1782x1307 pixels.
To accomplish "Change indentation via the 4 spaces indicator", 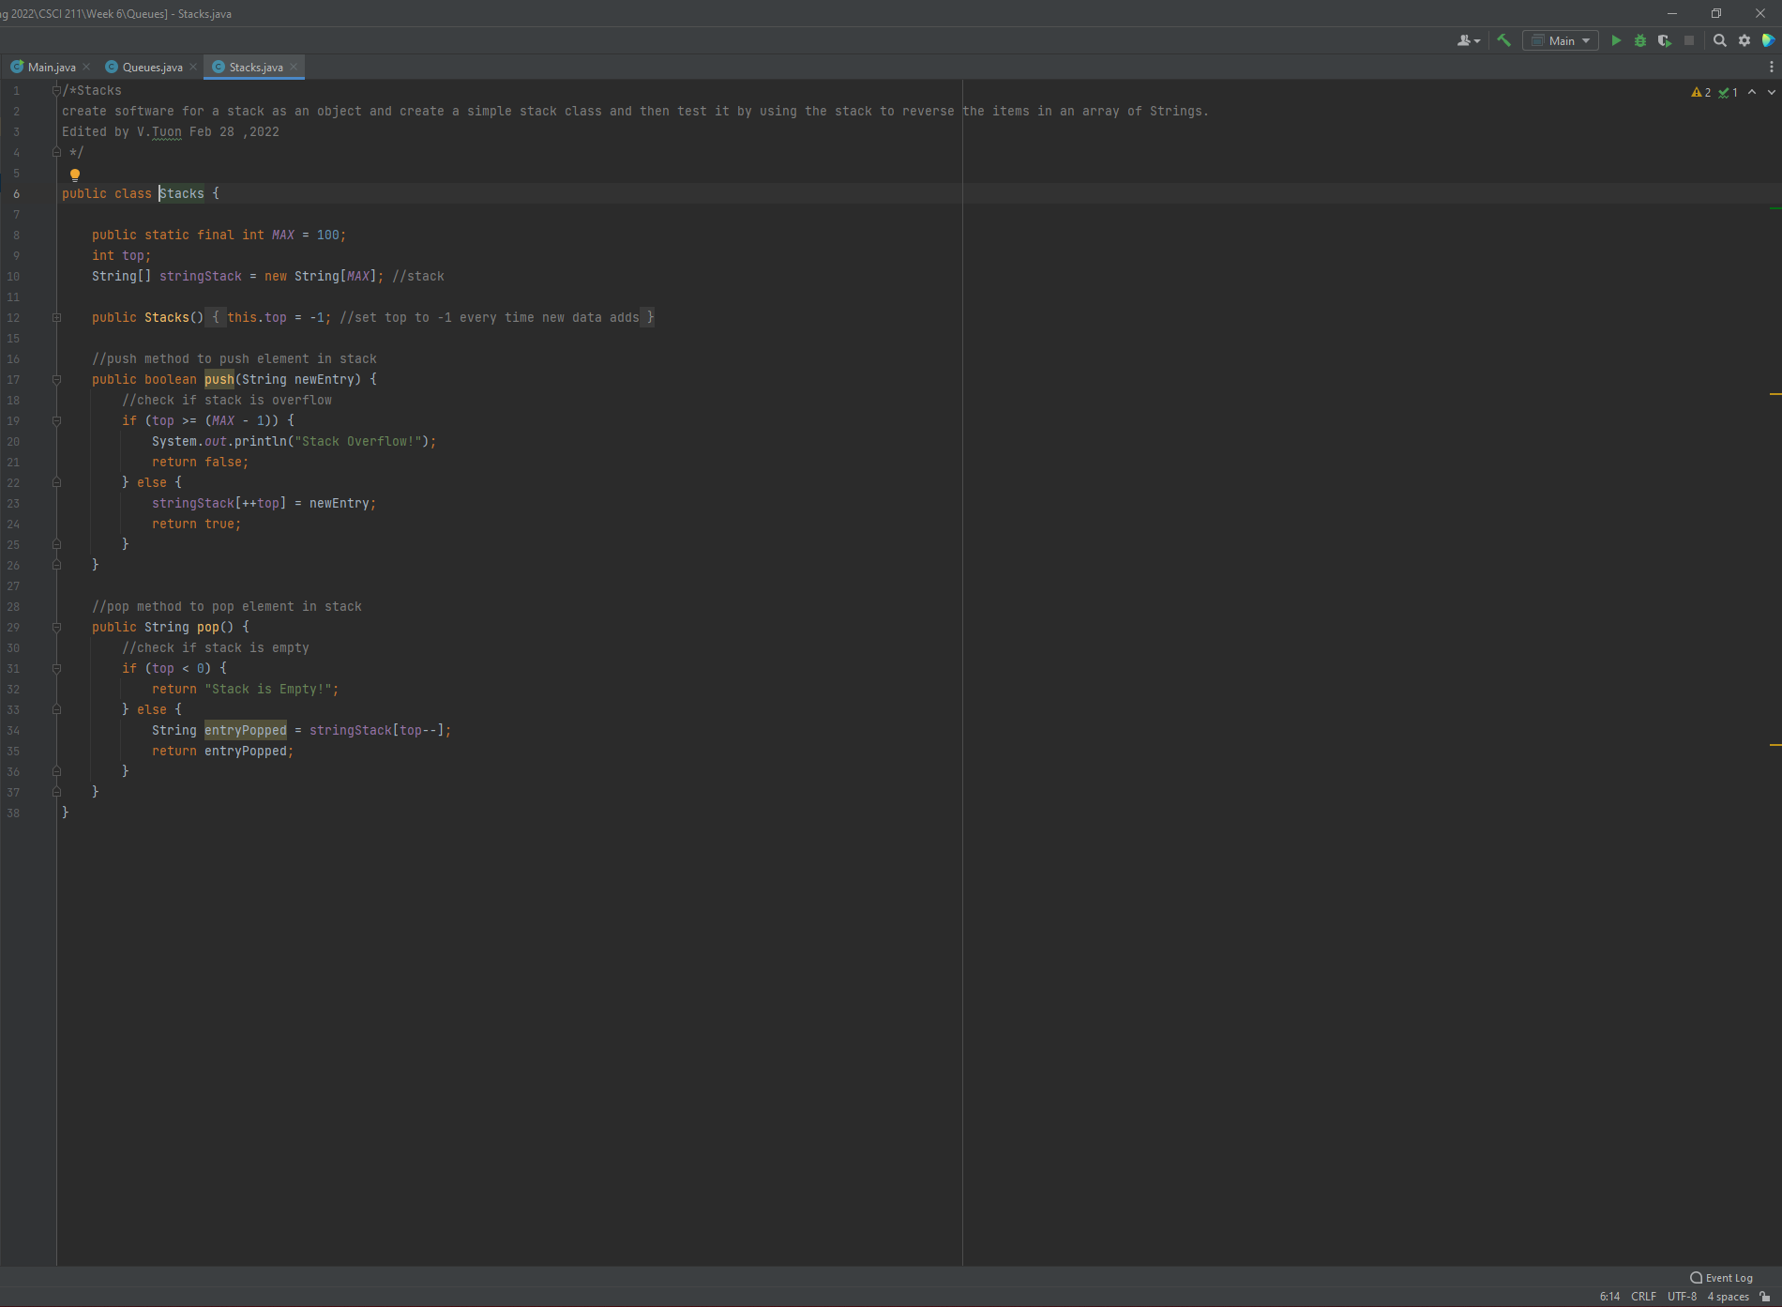I will pos(1729,1297).
